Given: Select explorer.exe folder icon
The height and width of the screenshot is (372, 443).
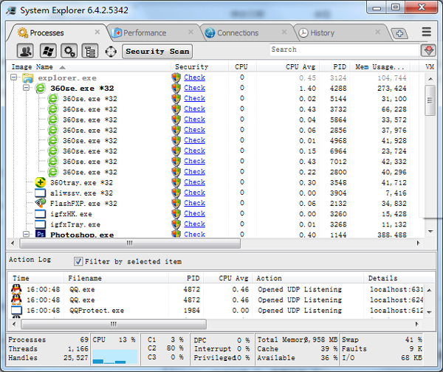Looking at the screenshot, I should (28, 77).
